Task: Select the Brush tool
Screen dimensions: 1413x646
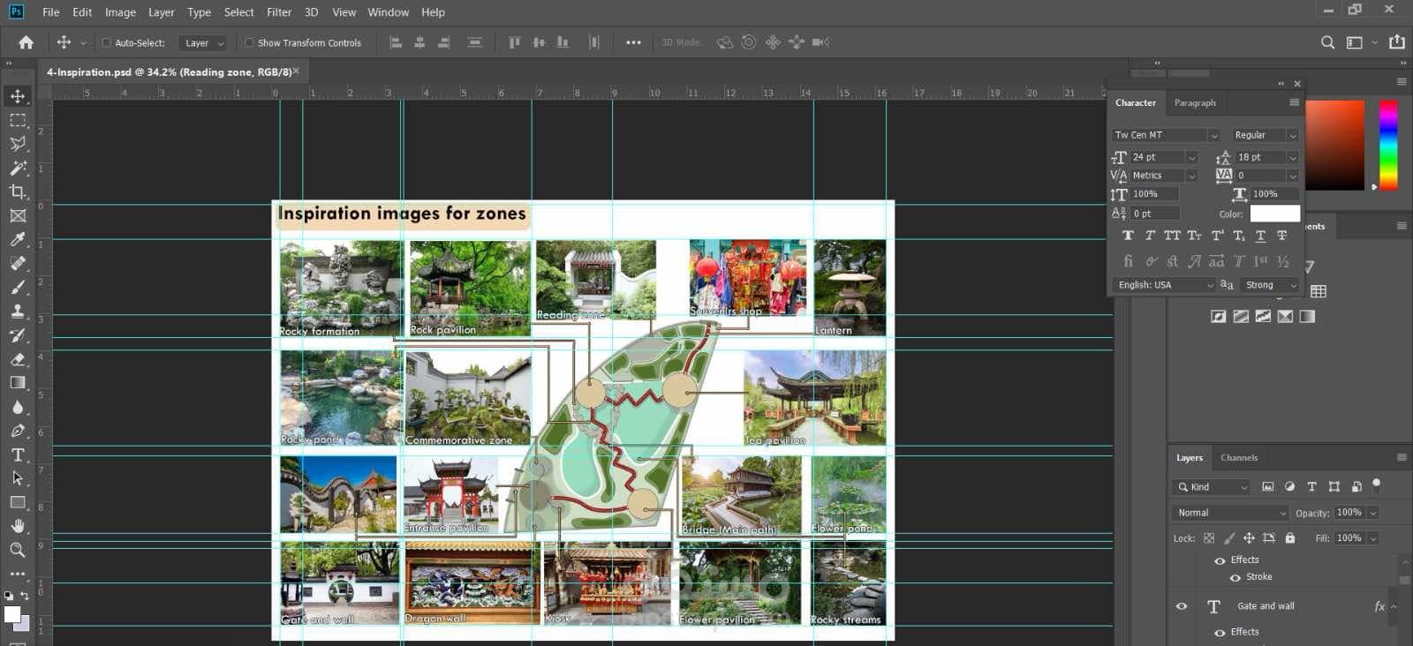Action: tap(18, 287)
